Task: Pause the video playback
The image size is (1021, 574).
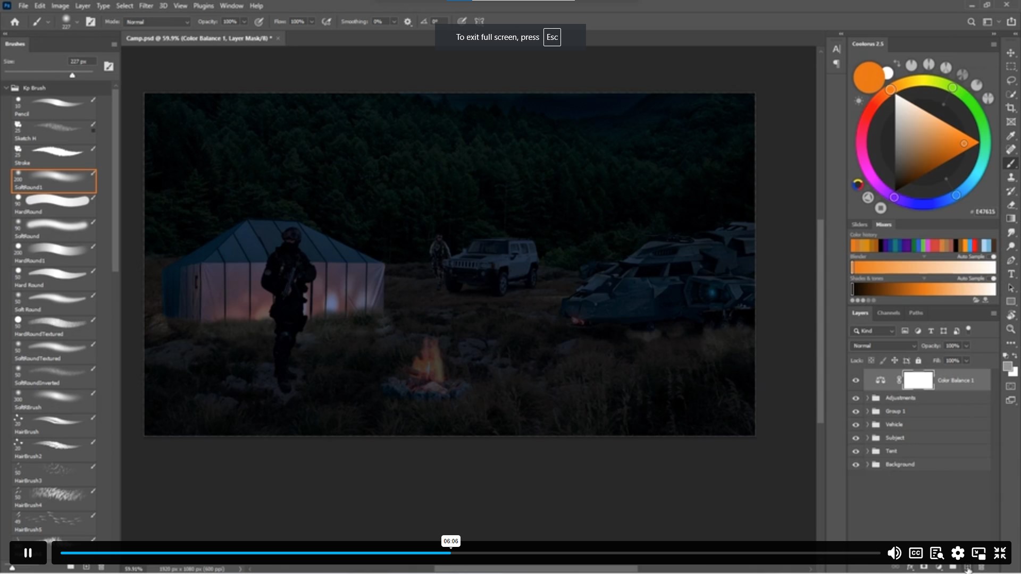Action: 28,553
